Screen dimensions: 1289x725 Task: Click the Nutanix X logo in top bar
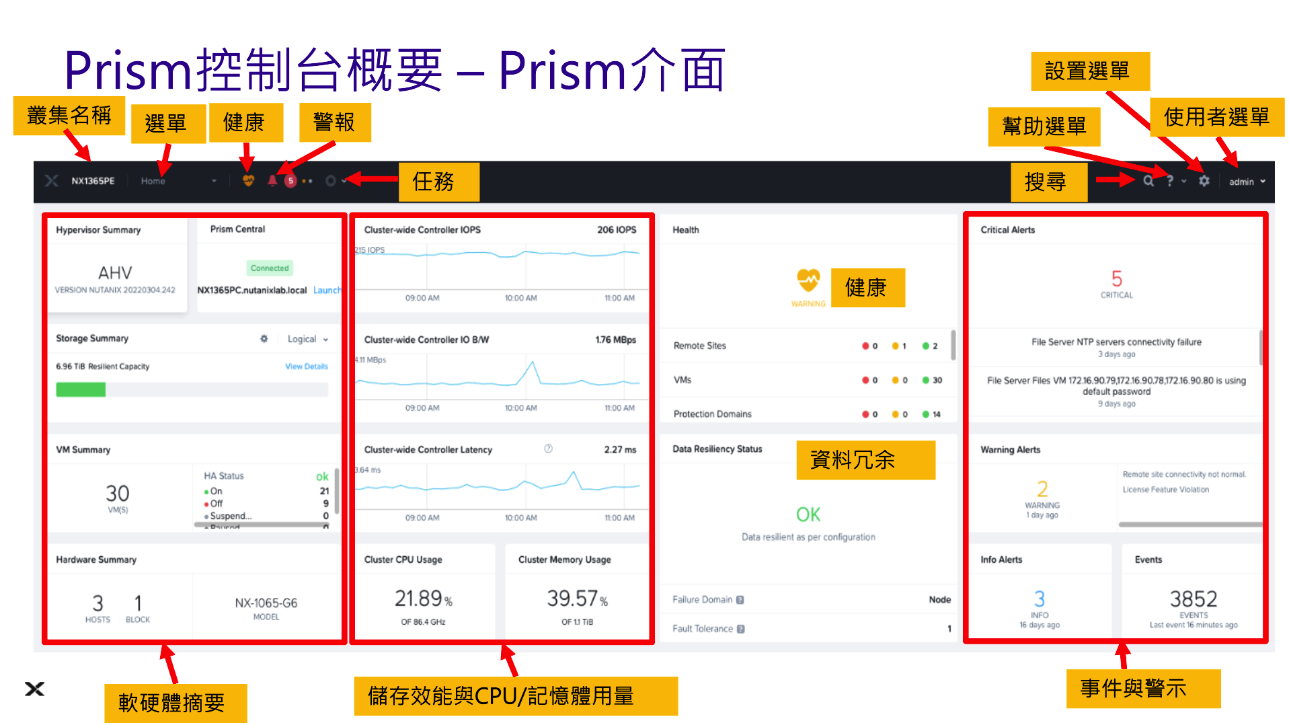(51, 181)
